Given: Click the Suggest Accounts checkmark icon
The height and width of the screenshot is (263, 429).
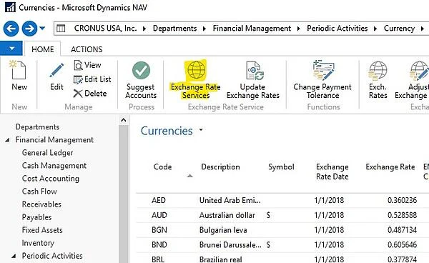Looking at the screenshot, I should tap(141, 70).
